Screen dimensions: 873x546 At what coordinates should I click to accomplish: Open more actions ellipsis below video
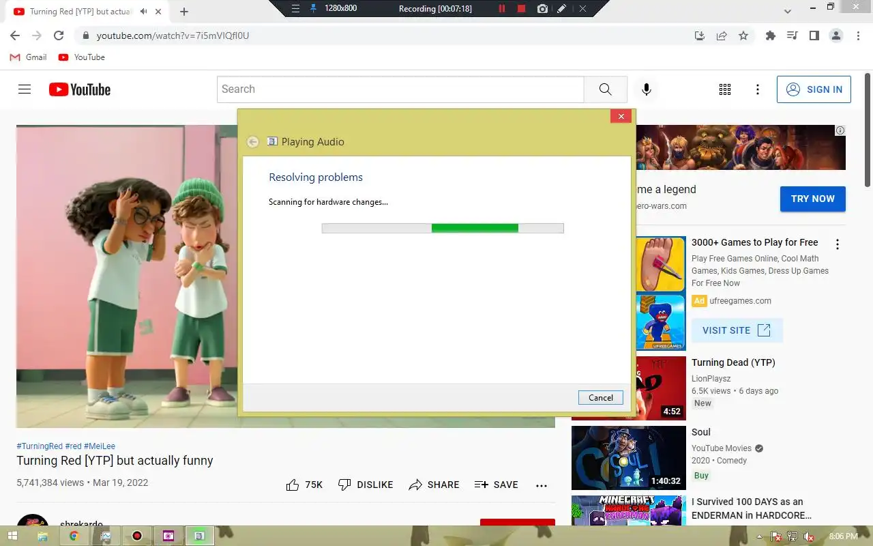tap(542, 485)
